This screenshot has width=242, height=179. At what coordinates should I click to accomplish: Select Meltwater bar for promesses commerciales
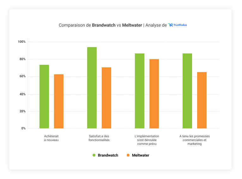click(x=202, y=100)
